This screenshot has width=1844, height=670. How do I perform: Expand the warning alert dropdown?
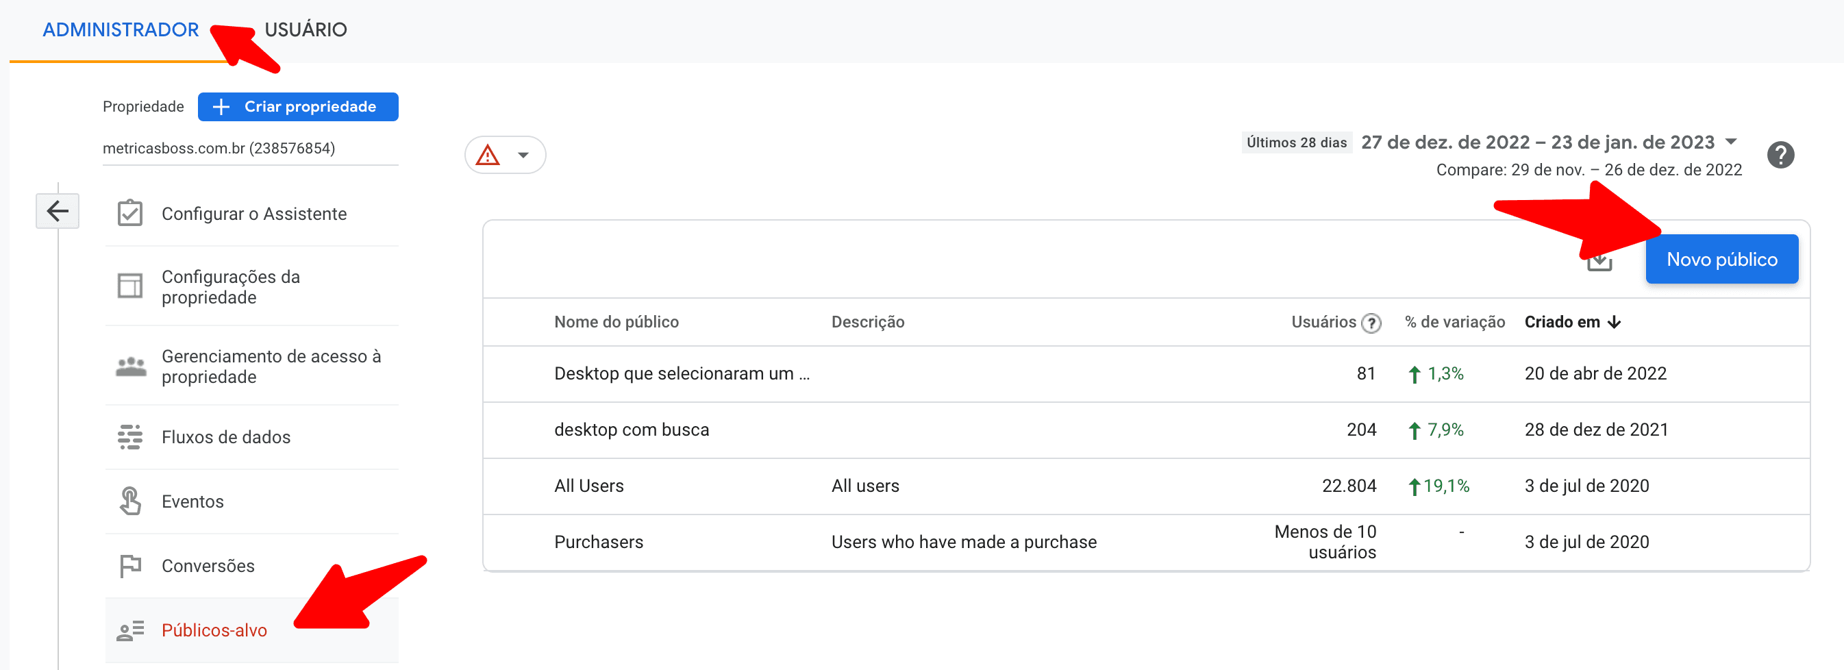[505, 155]
